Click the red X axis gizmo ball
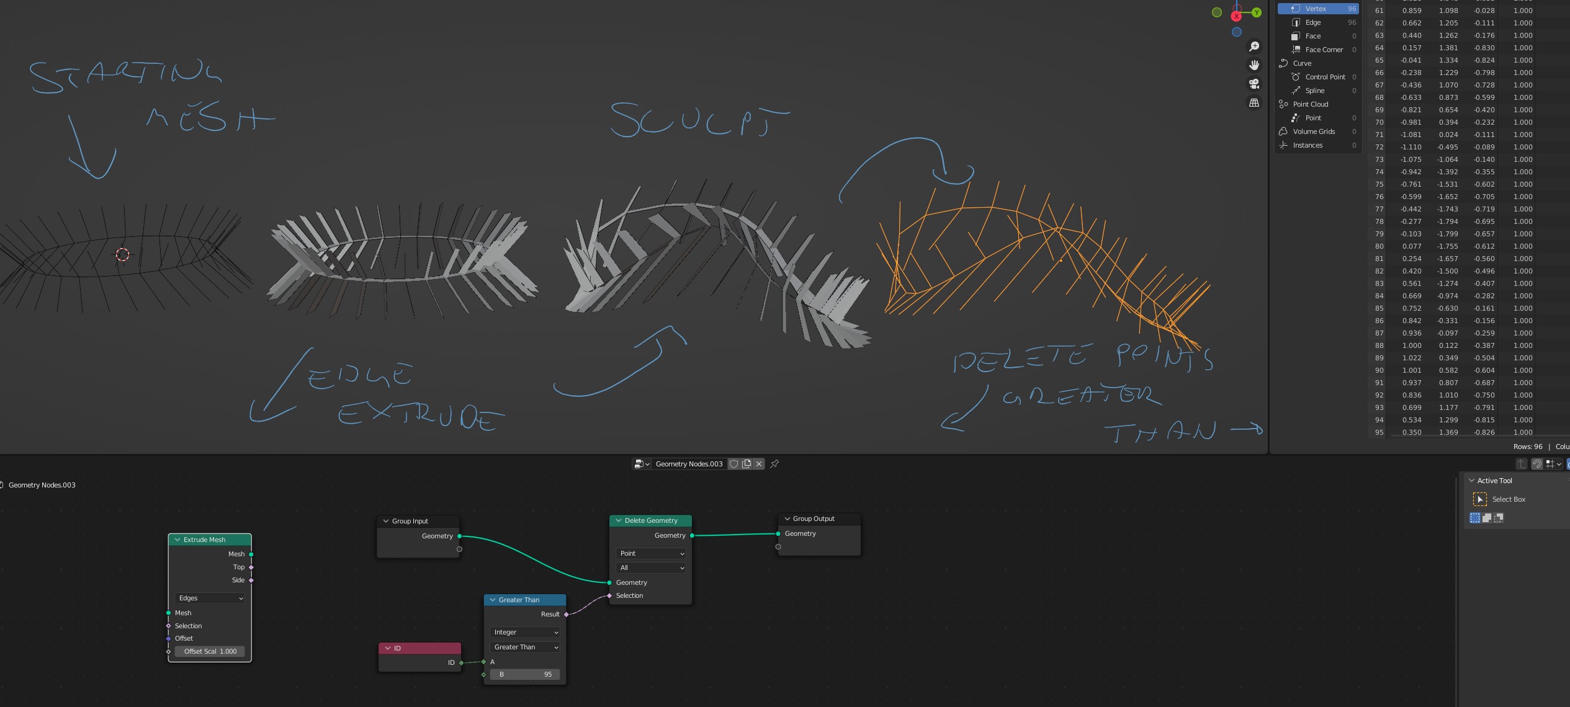Screen dimensions: 1570x707 [x=1236, y=17]
